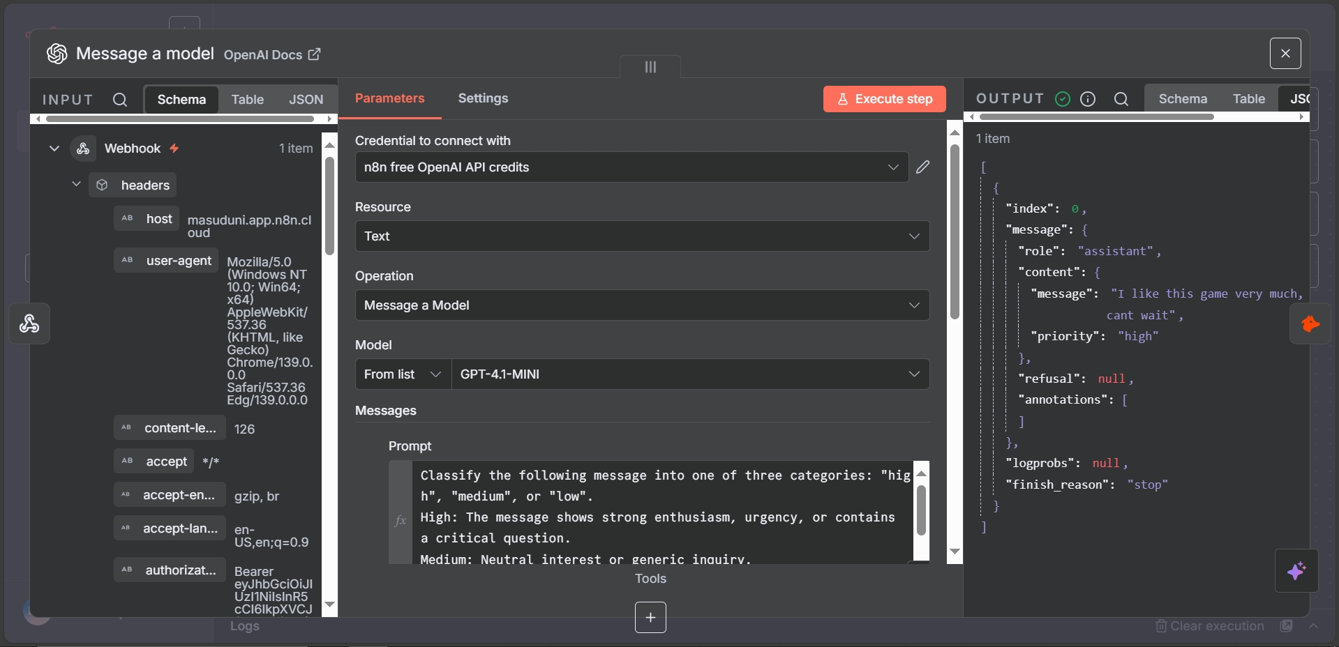Collapse the headers tree group
This screenshot has height=647, width=1339.
click(76, 184)
